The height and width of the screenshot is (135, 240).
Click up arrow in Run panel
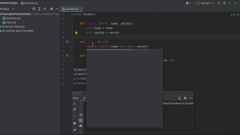[81, 104]
